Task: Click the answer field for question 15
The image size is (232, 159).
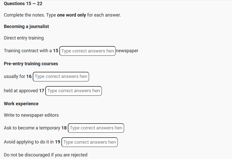Action: tap(87, 51)
